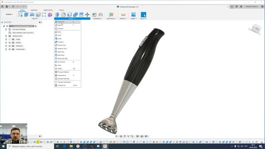Collapse the Browser panel header

(x=2, y=22)
